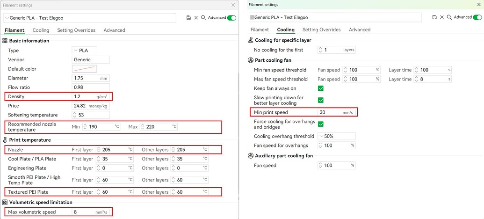Click the Flow ratio field showing 0.98

click(91, 88)
